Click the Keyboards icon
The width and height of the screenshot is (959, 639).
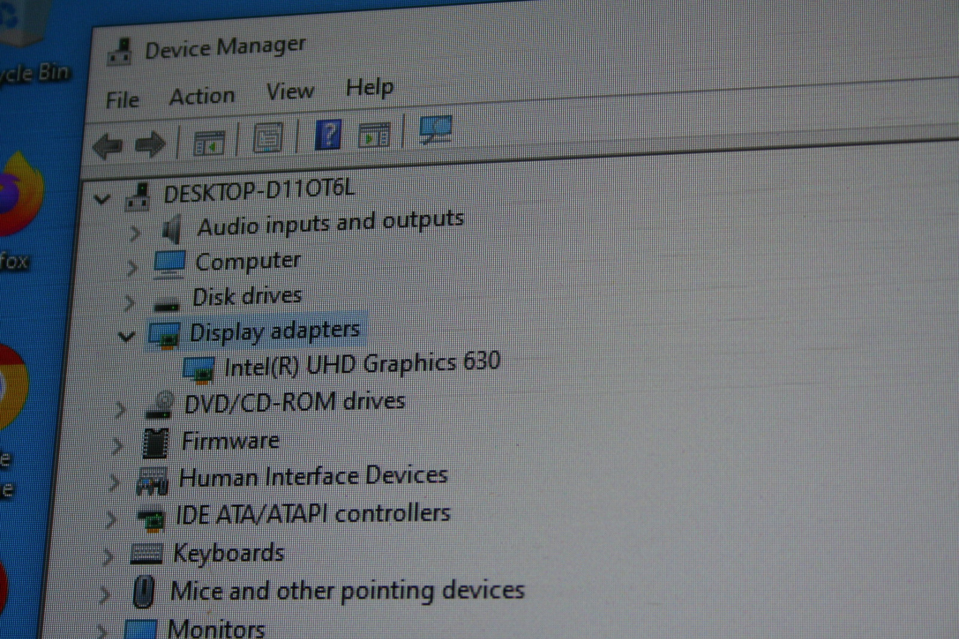point(146,554)
